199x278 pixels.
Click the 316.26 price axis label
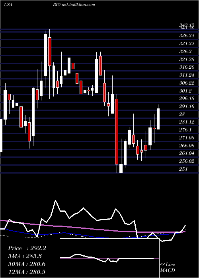187,67
